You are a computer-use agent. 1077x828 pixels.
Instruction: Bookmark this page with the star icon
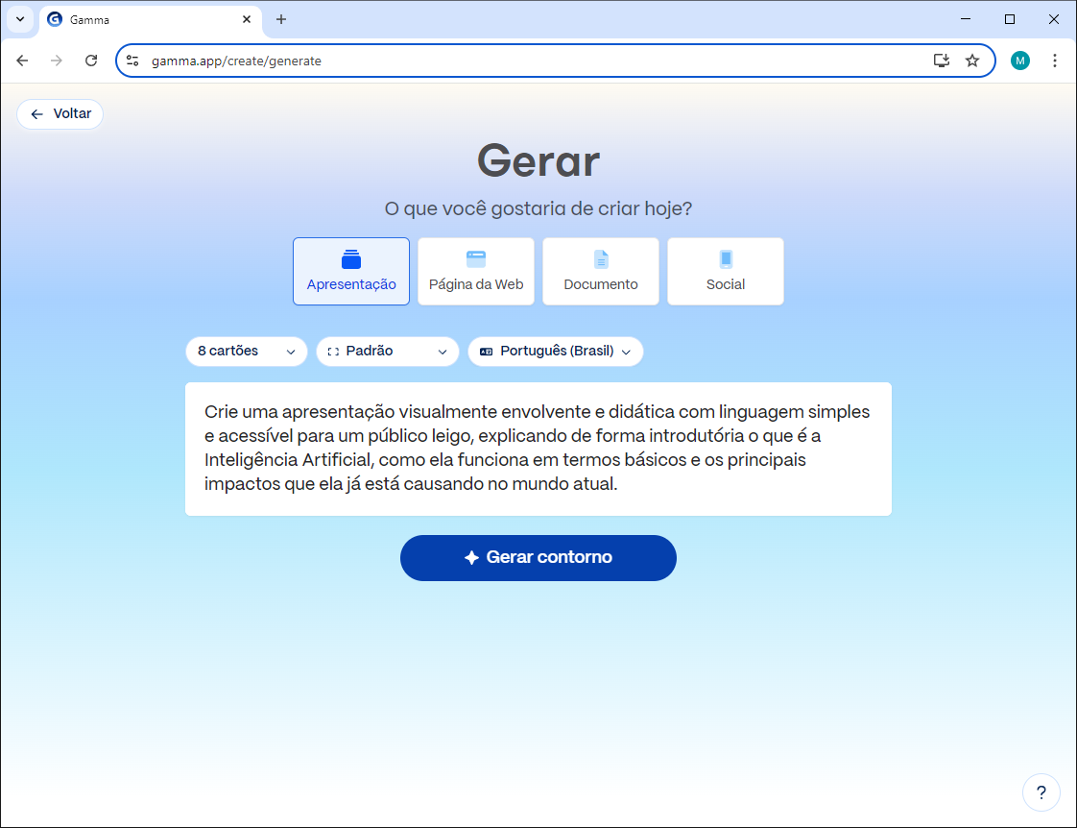(972, 61)
